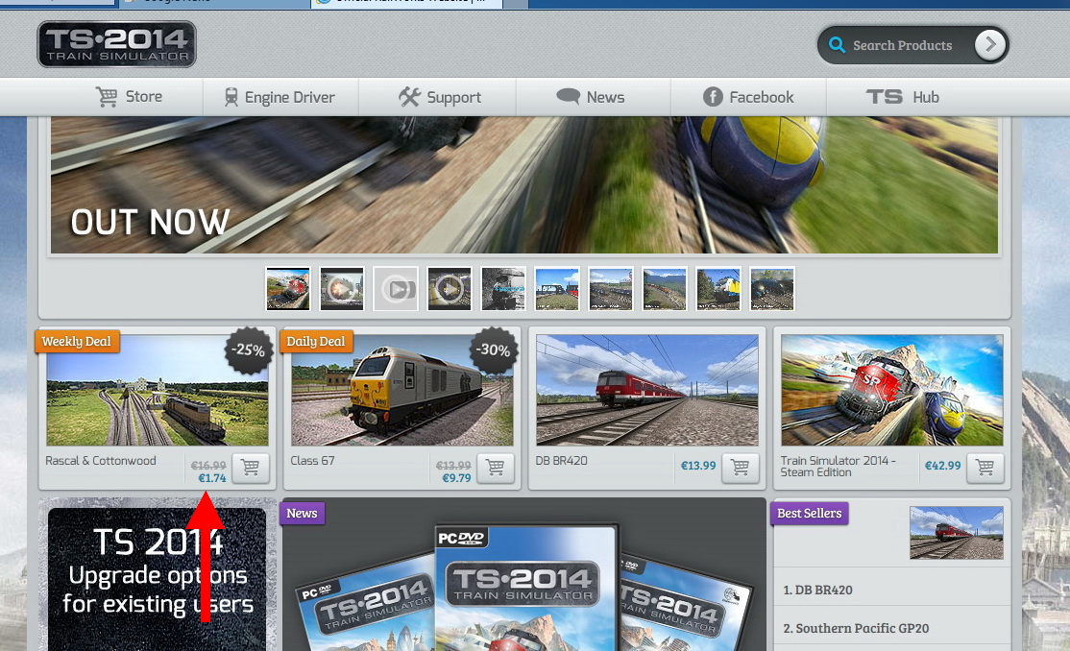Open the DB BR420 product image
Viewport: 1070px width, 651px height.
(x=647, y=391)
